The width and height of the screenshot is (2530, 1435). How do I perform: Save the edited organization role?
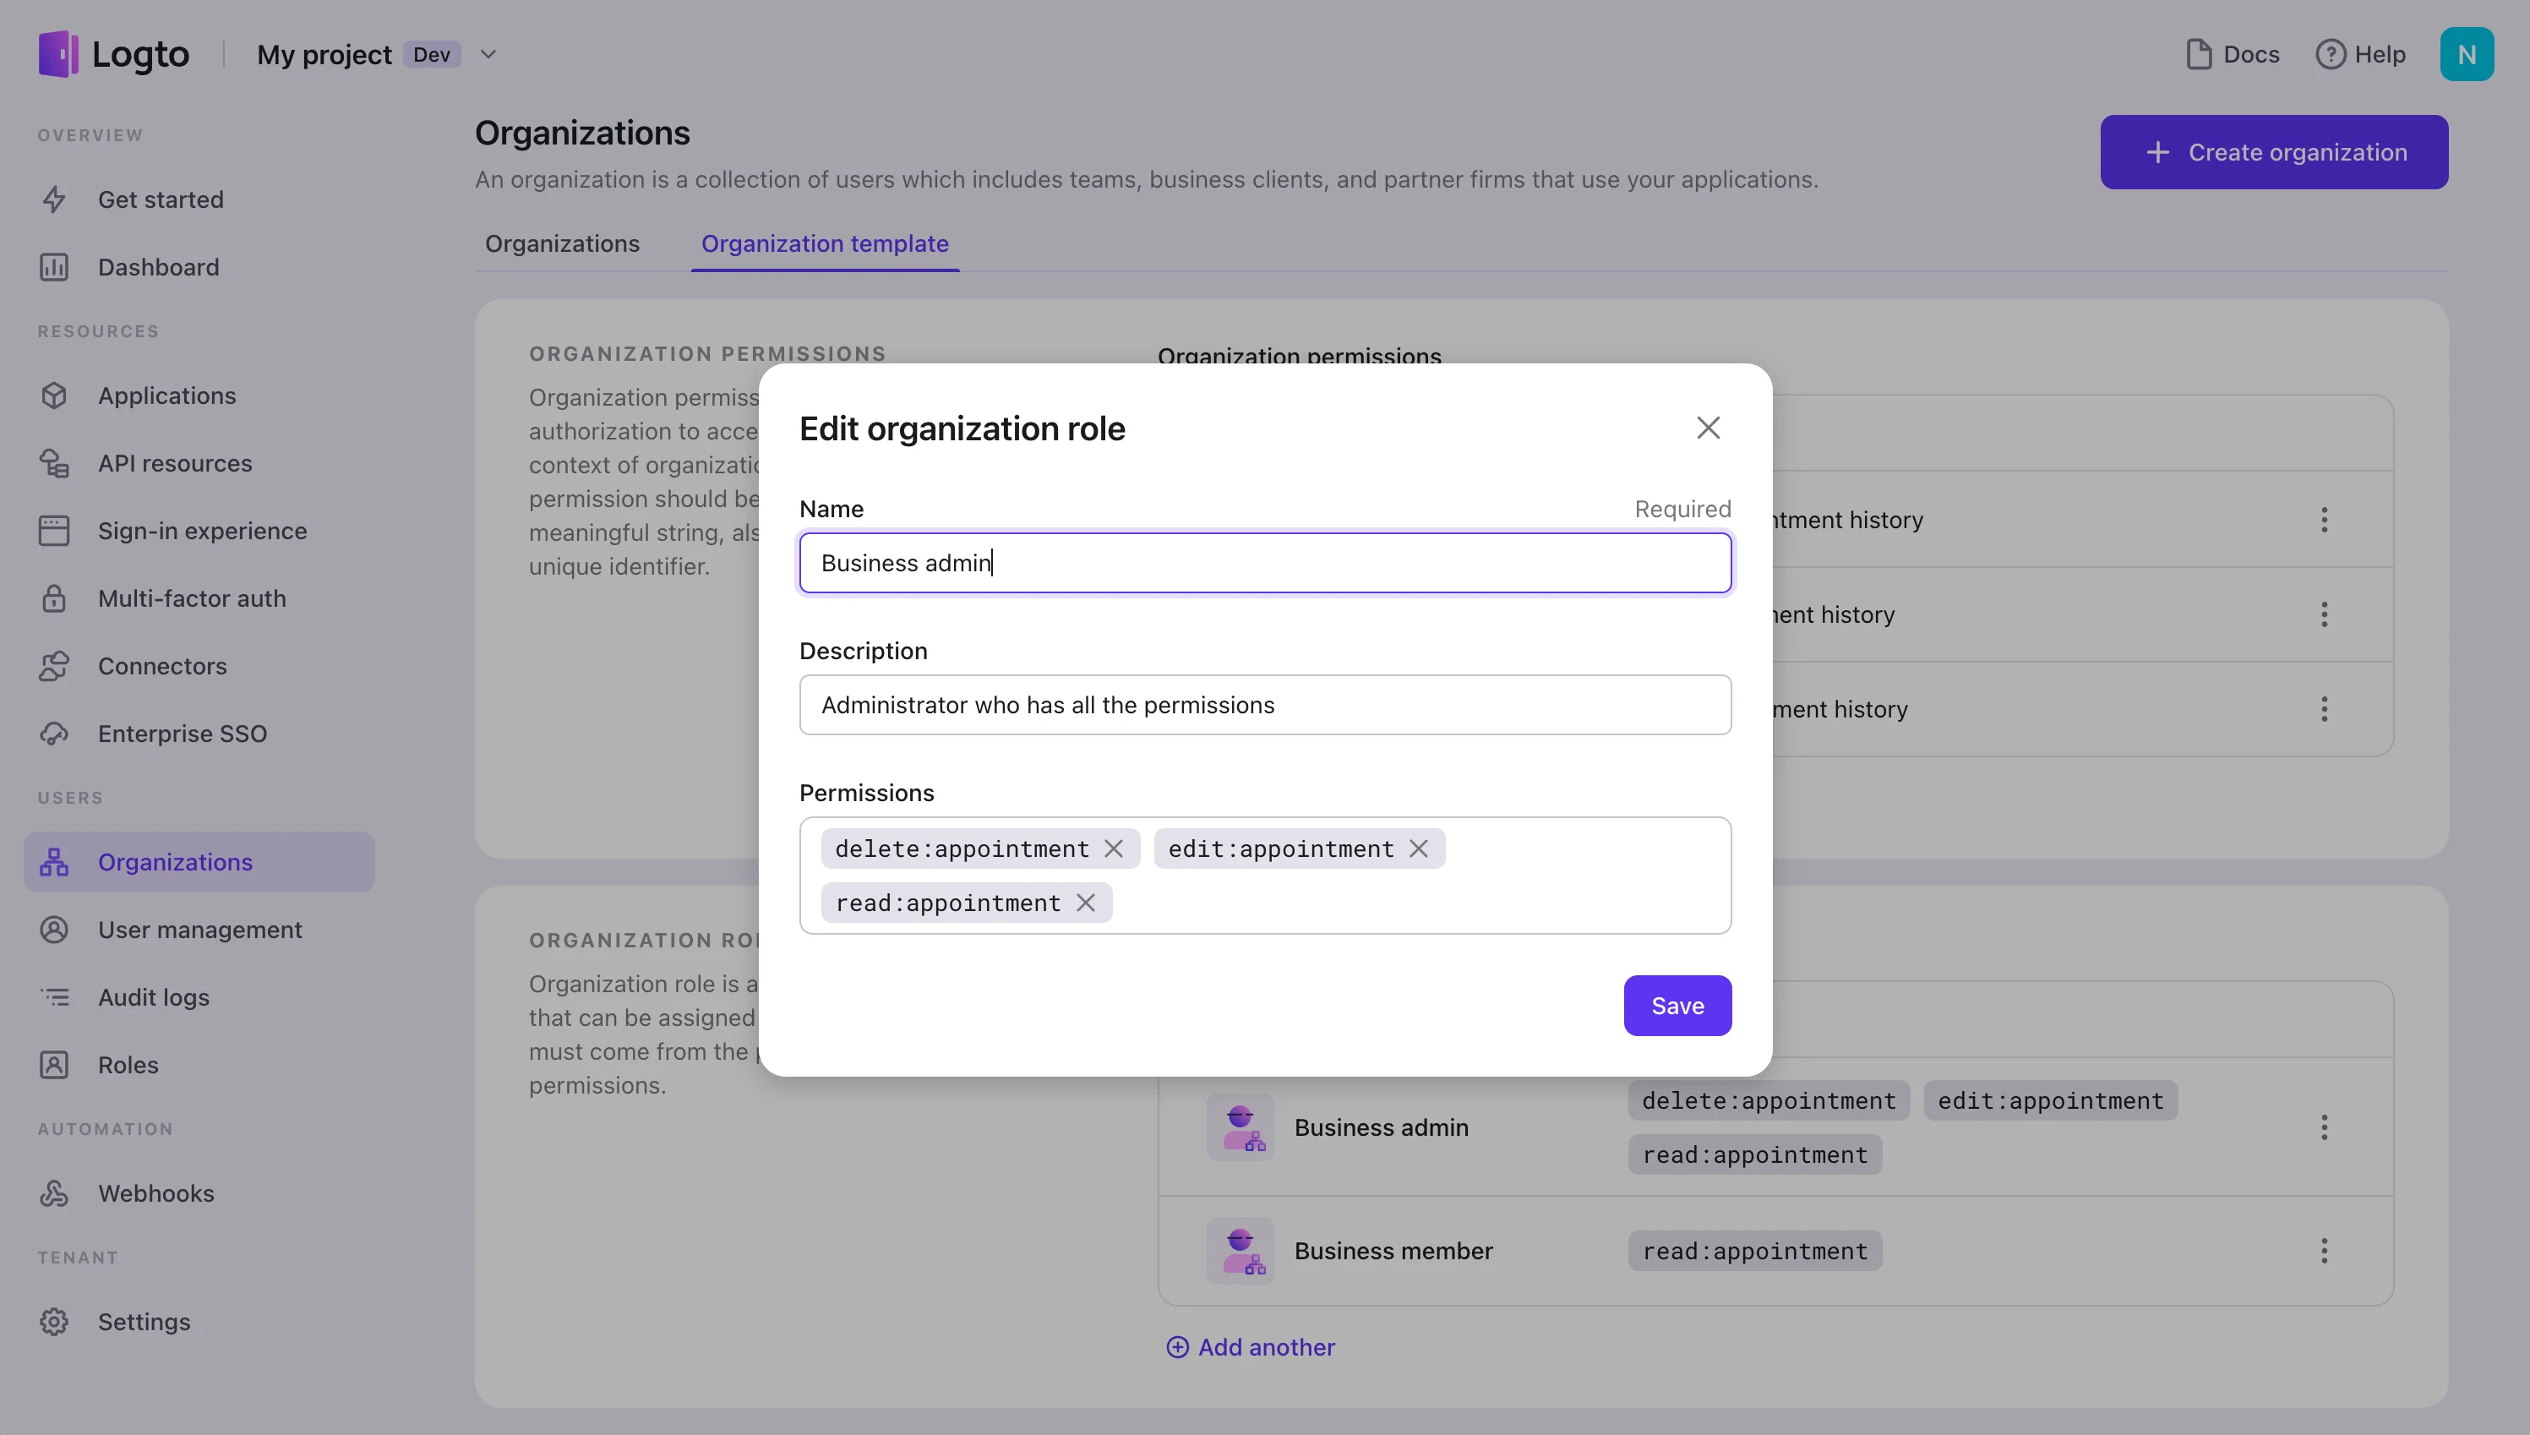[1677, 1006]
